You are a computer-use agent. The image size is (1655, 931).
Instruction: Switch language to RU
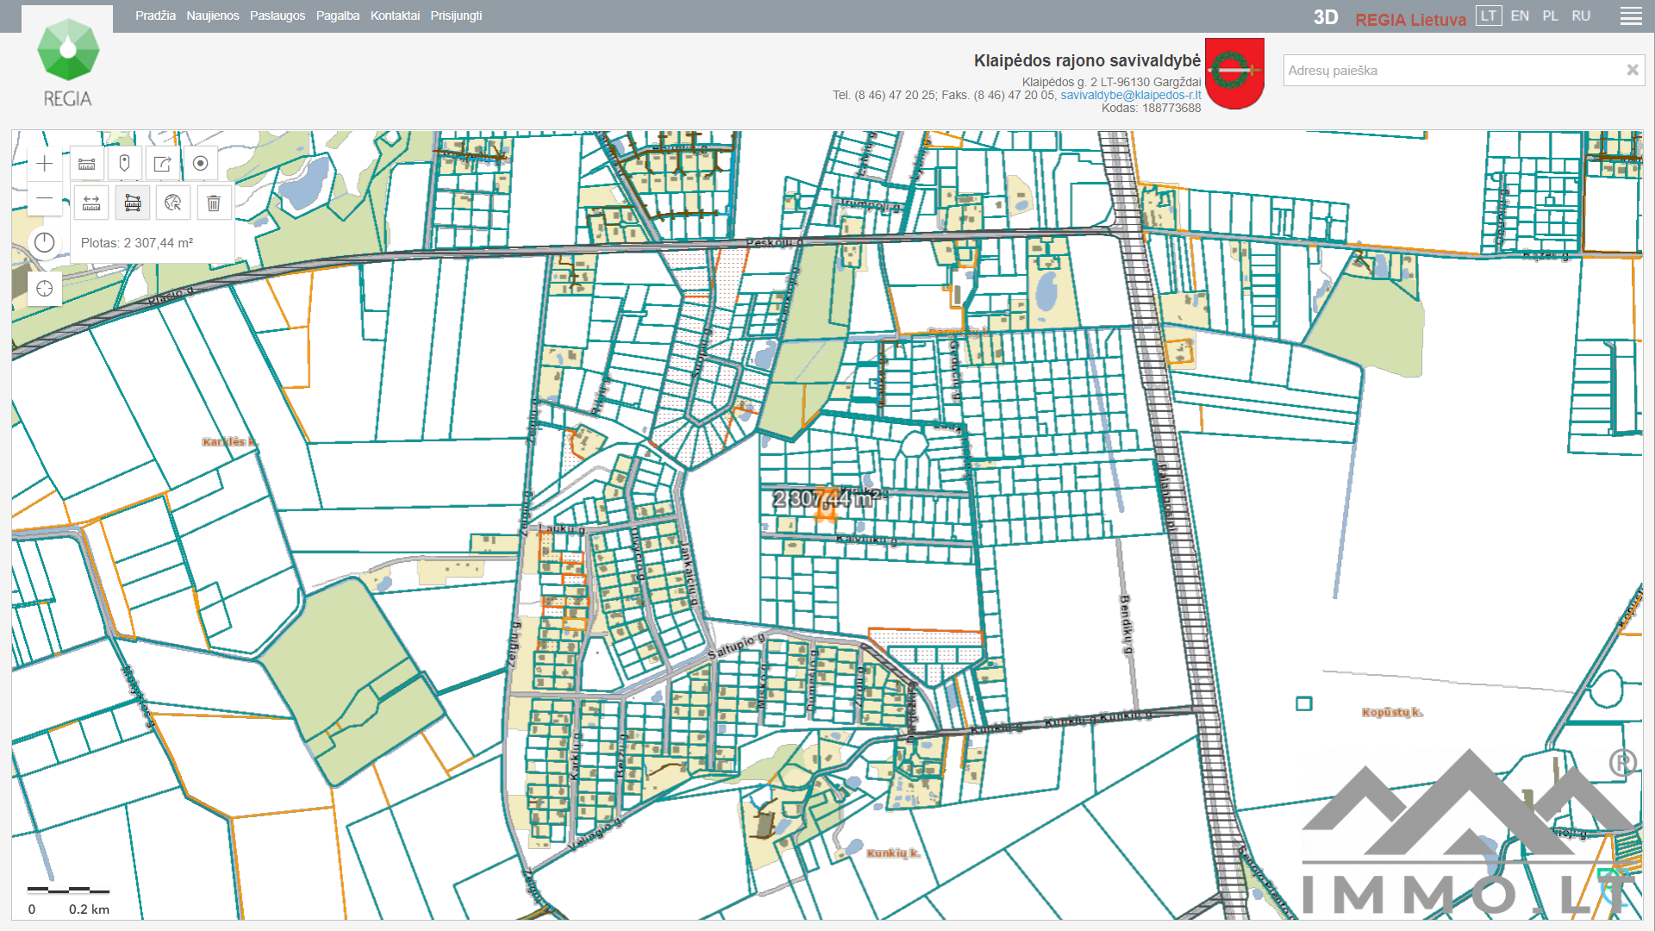tap(1581, 16)
